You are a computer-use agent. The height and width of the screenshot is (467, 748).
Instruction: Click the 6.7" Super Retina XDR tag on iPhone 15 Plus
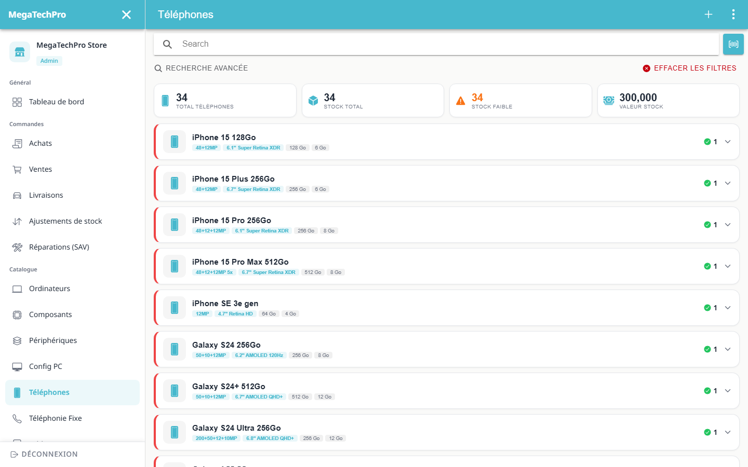253,189
